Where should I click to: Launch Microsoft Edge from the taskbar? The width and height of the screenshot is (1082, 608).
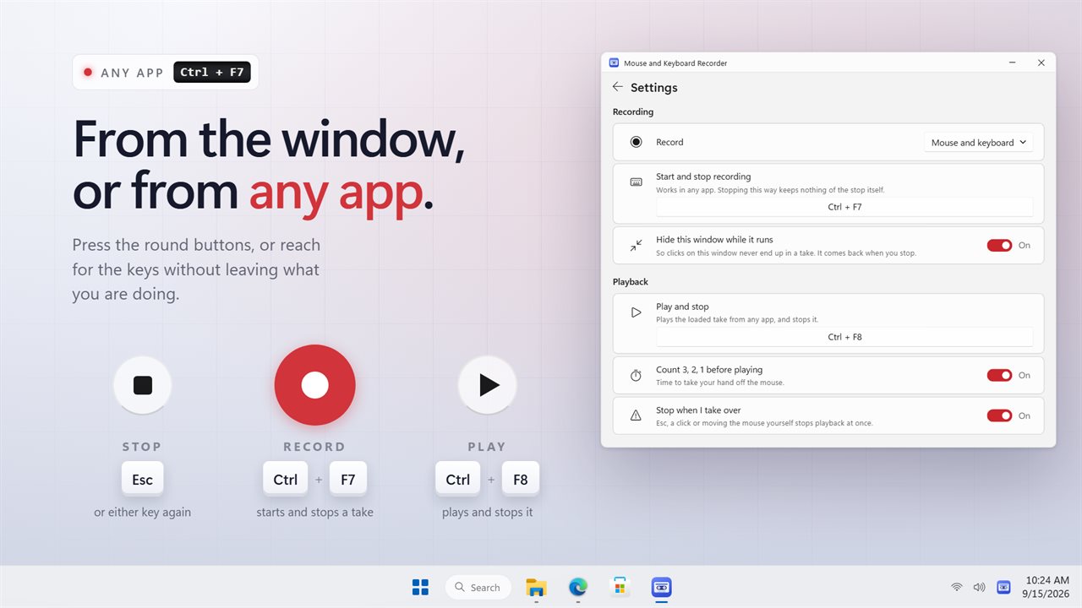click(578, 587)
